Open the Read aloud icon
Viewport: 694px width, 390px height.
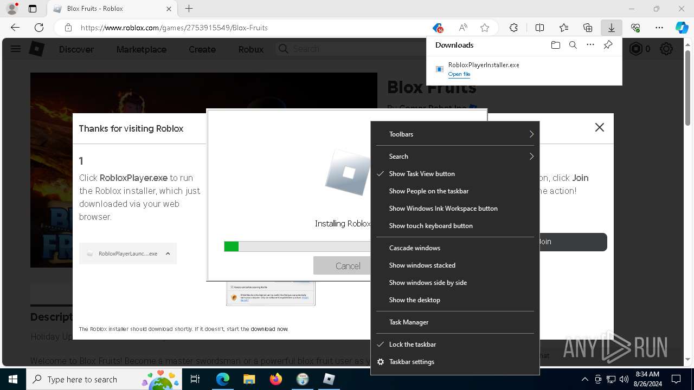[x=463, y=28]
